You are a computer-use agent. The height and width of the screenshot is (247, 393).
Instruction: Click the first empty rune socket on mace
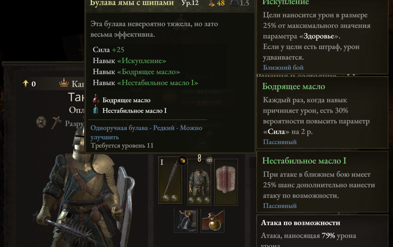166,198
